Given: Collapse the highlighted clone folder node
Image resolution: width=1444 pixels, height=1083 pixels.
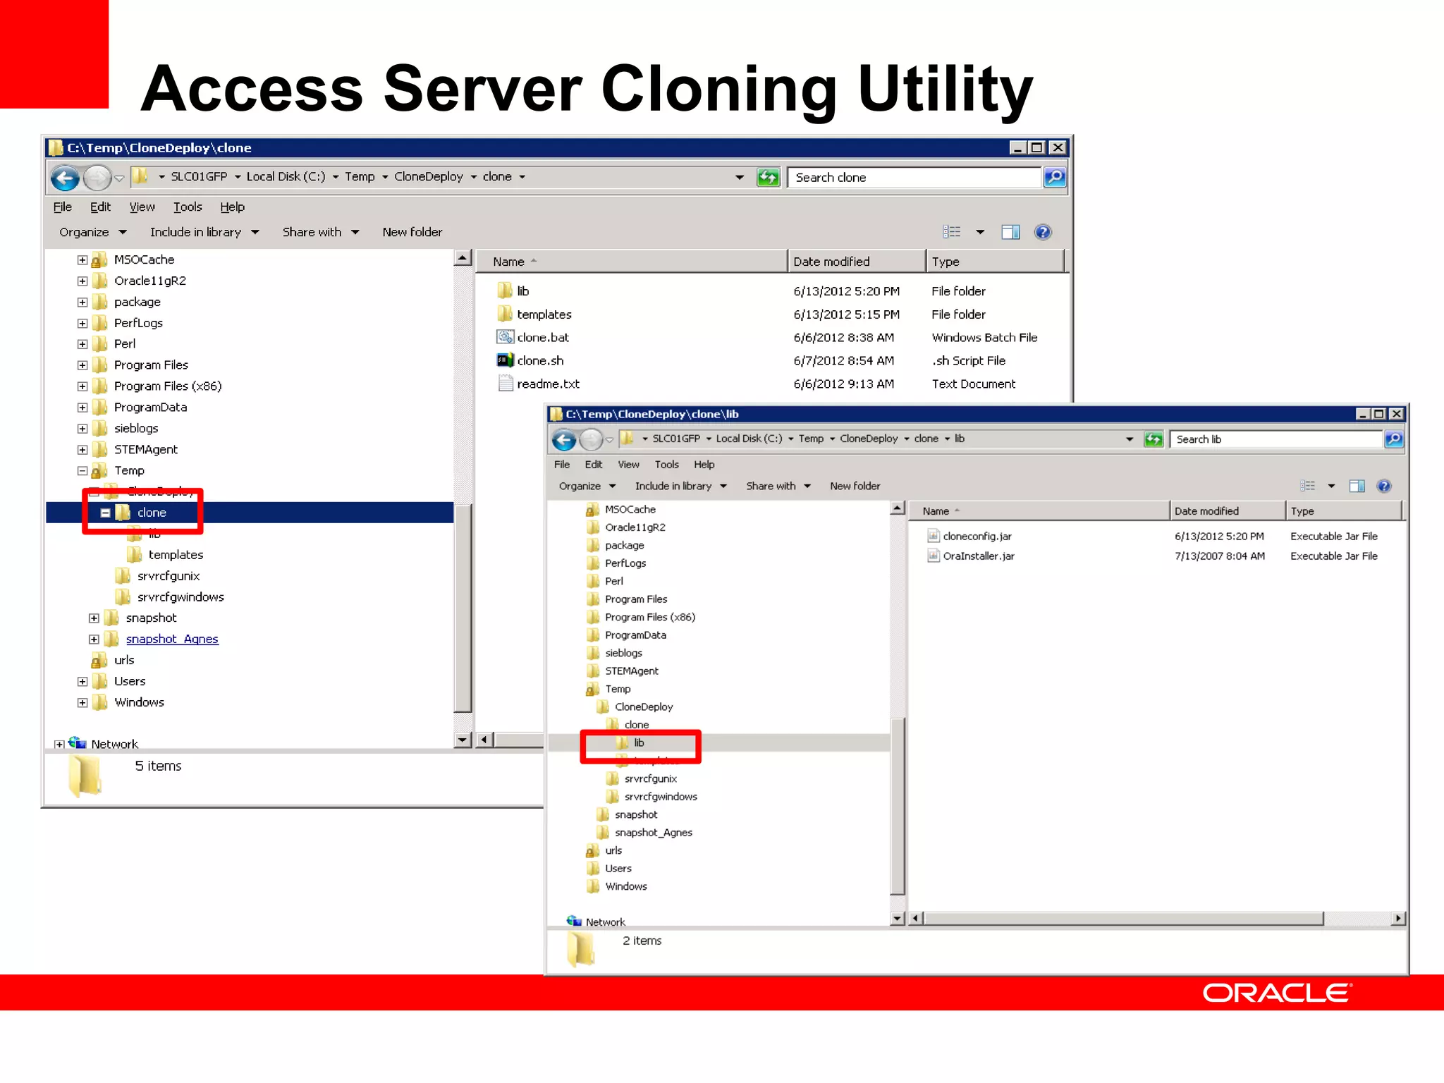Looking at the screenshot, I should (106, 513).
